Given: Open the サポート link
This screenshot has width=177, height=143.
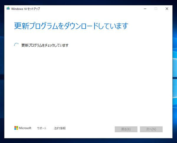Looking at the screenshot, I should click(42, 128).
